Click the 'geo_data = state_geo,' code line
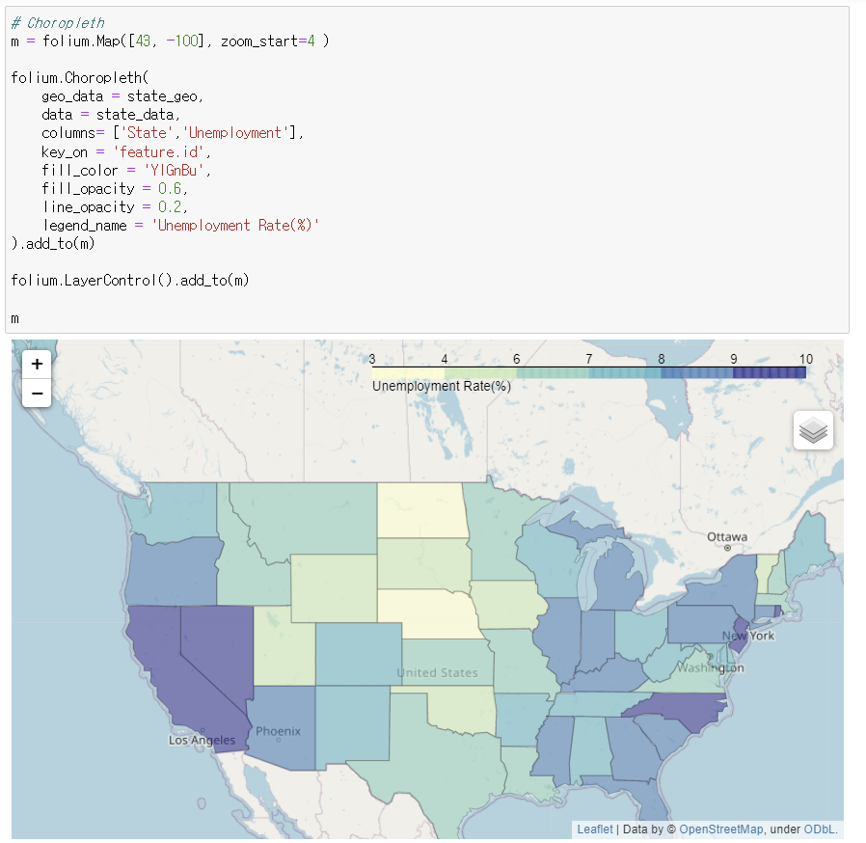The width and height of the screenshot is (866, 843). click(122, 96)
